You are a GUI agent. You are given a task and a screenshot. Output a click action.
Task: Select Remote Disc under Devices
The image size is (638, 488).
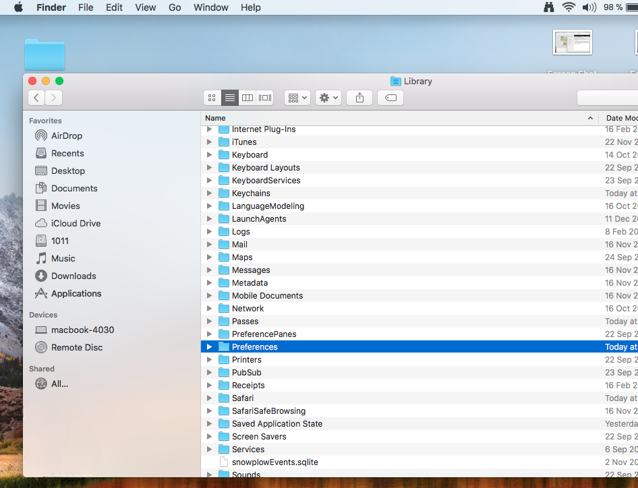(69, 347)
